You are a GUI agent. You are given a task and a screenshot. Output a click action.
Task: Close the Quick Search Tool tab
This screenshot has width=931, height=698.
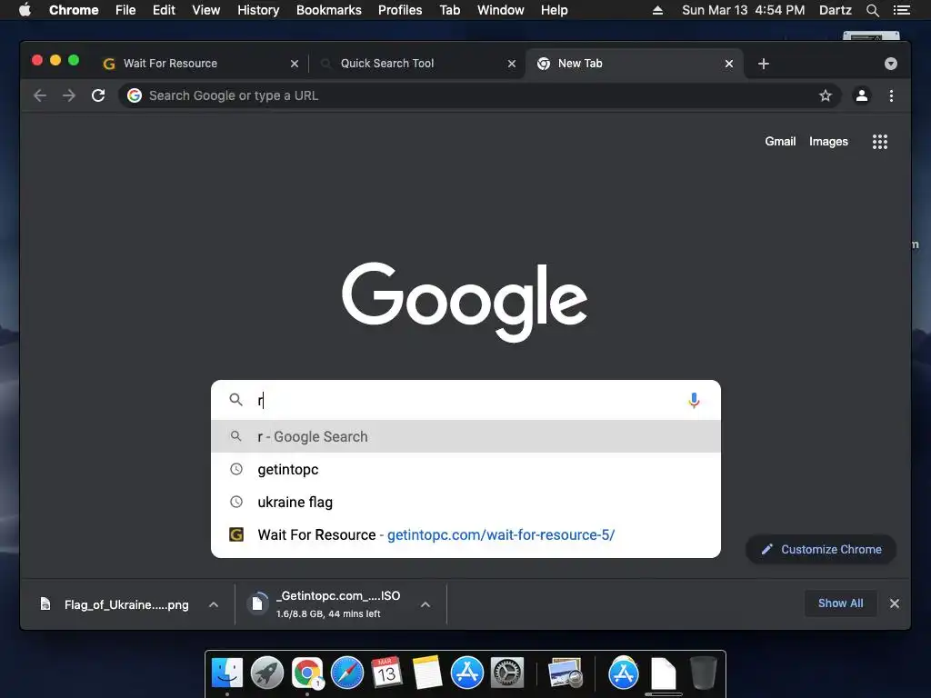512,64
